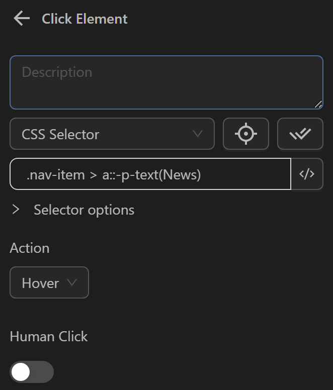
Task: Click the "CSS Selector" text in dropdown
Action: 60,134
